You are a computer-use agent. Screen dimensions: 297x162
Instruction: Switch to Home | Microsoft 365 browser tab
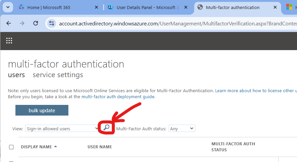coord(49,7)
